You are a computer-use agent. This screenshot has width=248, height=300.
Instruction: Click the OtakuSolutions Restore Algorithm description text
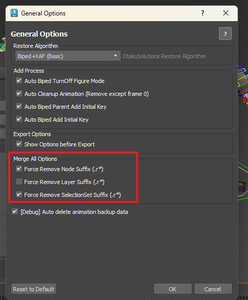pos(164,56)
